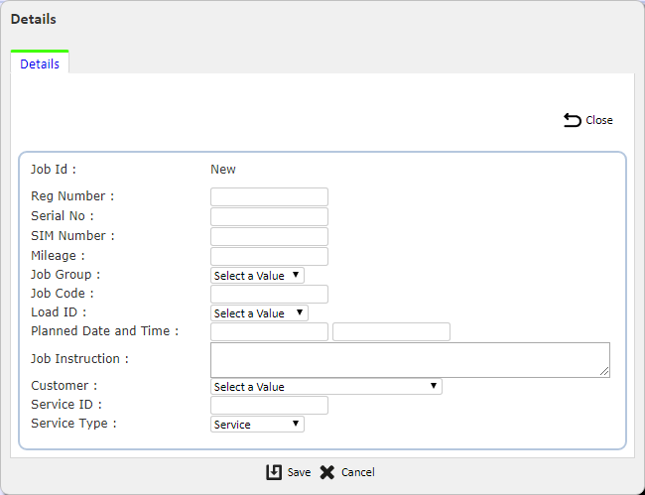Screen dimensions: 645x495
Task: Click the Close link text
Action: click(x=599, y=120)
